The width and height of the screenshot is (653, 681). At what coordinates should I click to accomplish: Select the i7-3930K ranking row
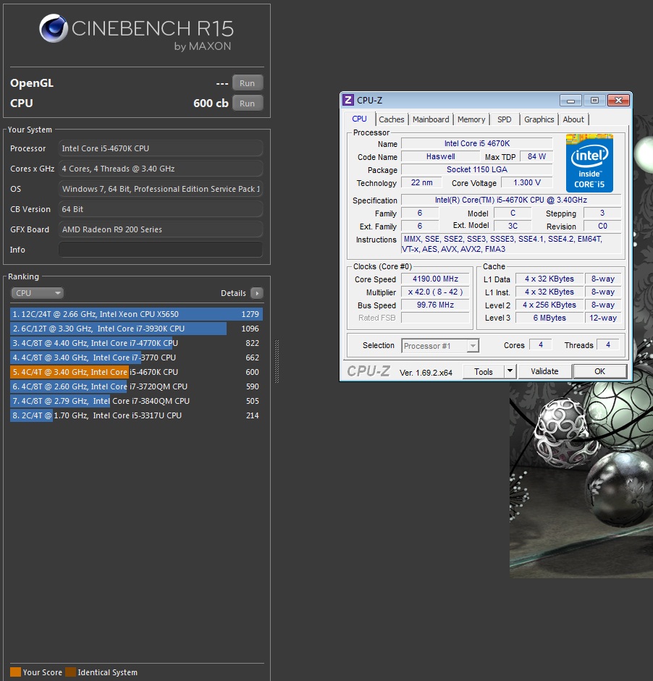(136, 329)
